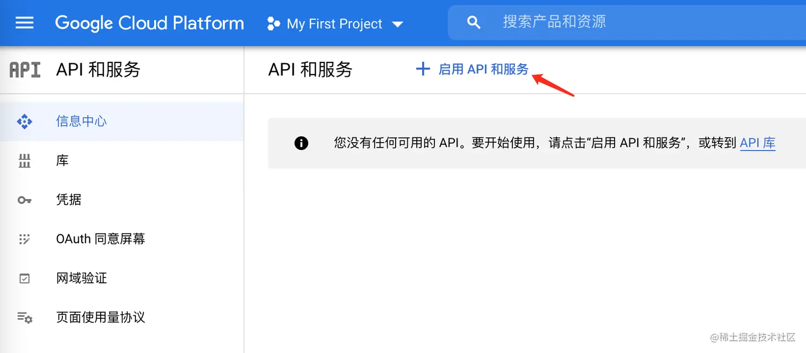The height and width of the screenshot is (353, 806).
Task: Expand the project dropdown arrow
Action: pyautogui.click(x=397, y=24)
